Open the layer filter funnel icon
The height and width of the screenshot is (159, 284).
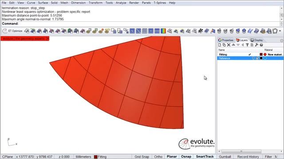click(x=247, y=45)
